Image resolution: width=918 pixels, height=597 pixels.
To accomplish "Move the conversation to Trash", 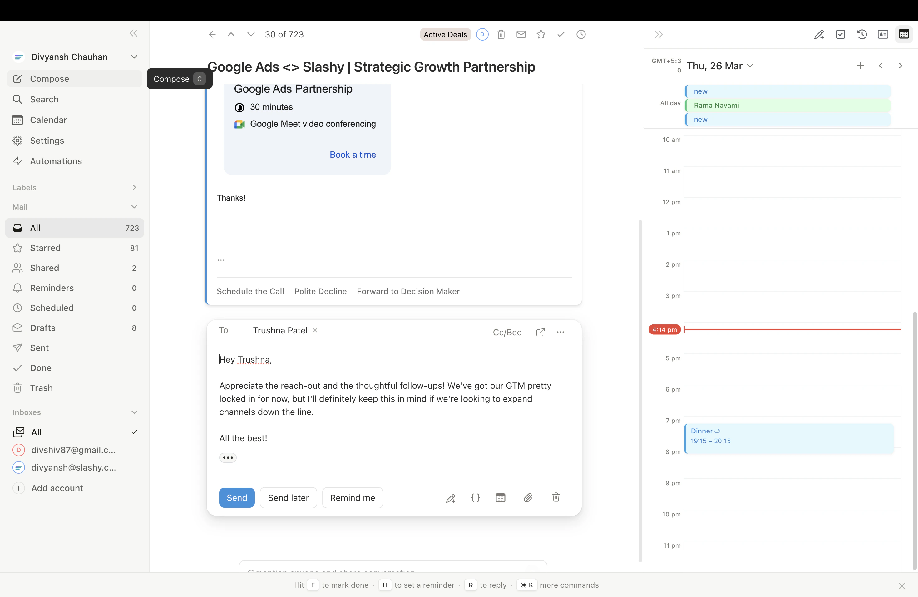I will click(x=501, y=34).
